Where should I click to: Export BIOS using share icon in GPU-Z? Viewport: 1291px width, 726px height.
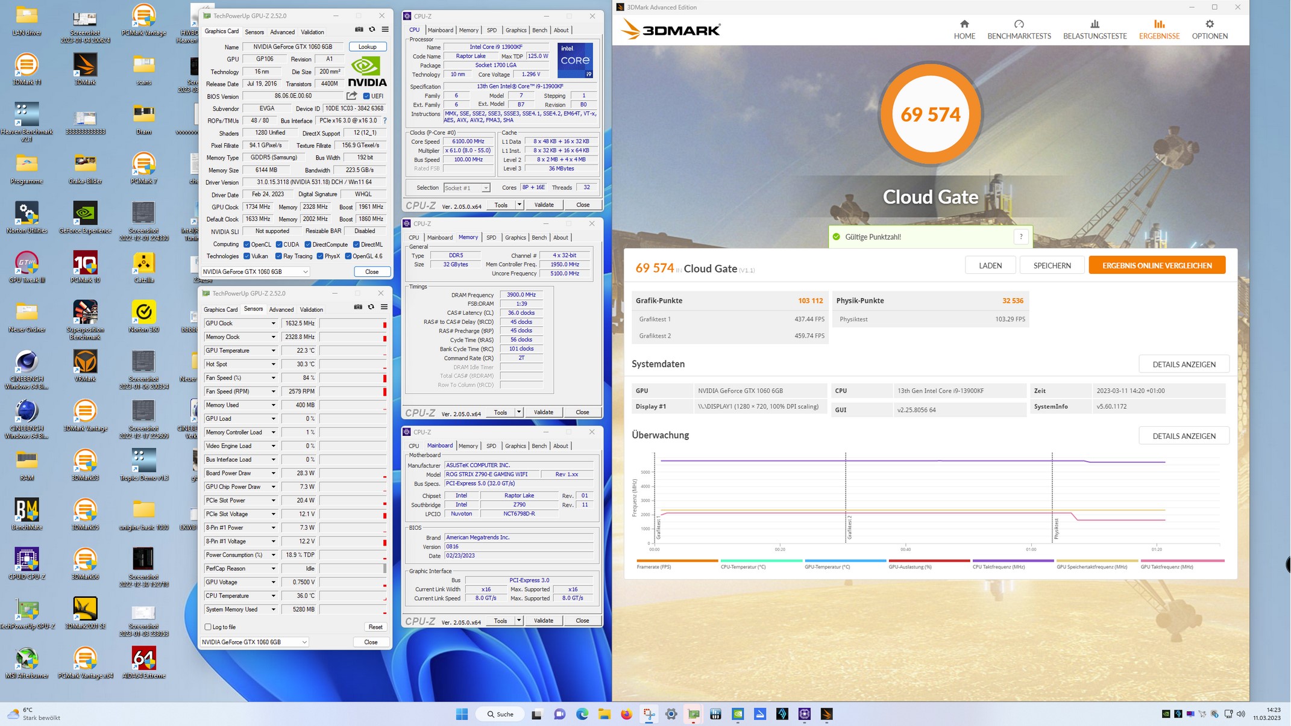352,96
